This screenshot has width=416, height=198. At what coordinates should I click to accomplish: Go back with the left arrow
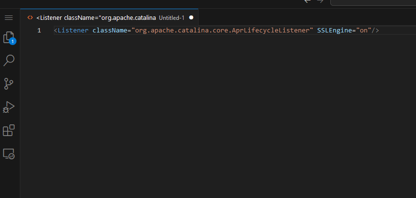point(307,1)
